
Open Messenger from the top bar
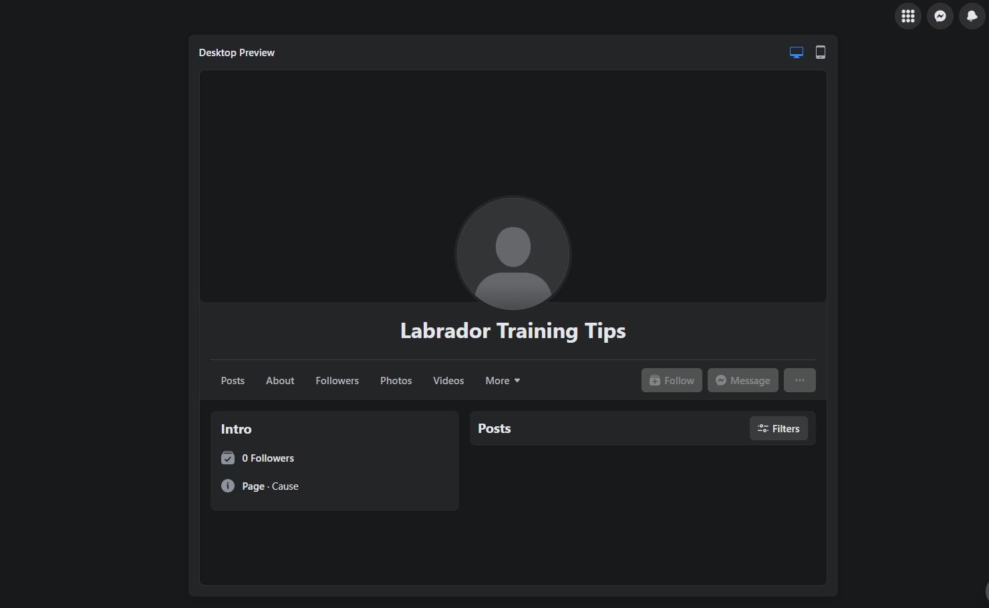[940, 16]
